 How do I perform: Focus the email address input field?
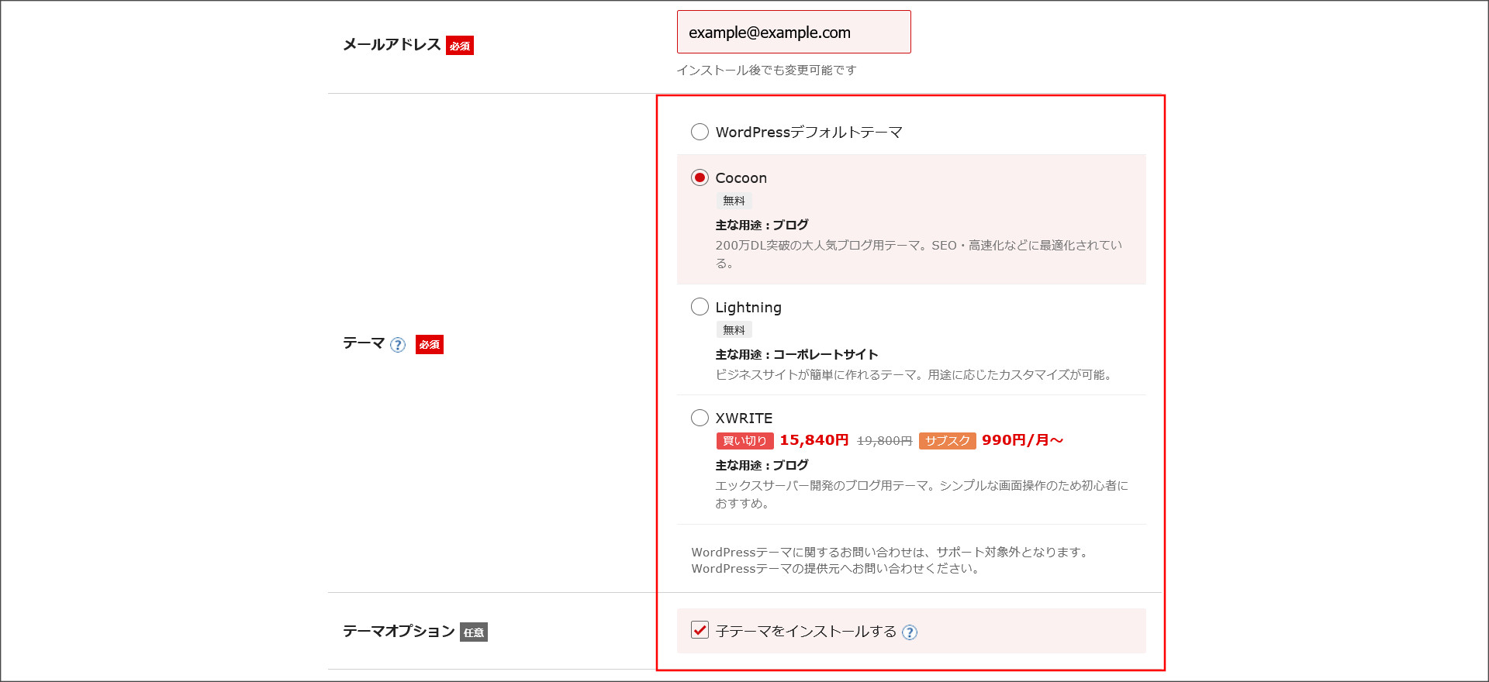coord(793,33)
